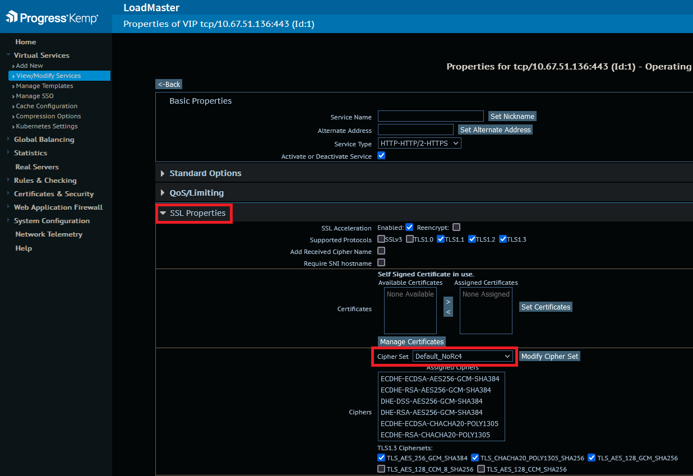Click the Service Name input field

click(x=431, y=116)
